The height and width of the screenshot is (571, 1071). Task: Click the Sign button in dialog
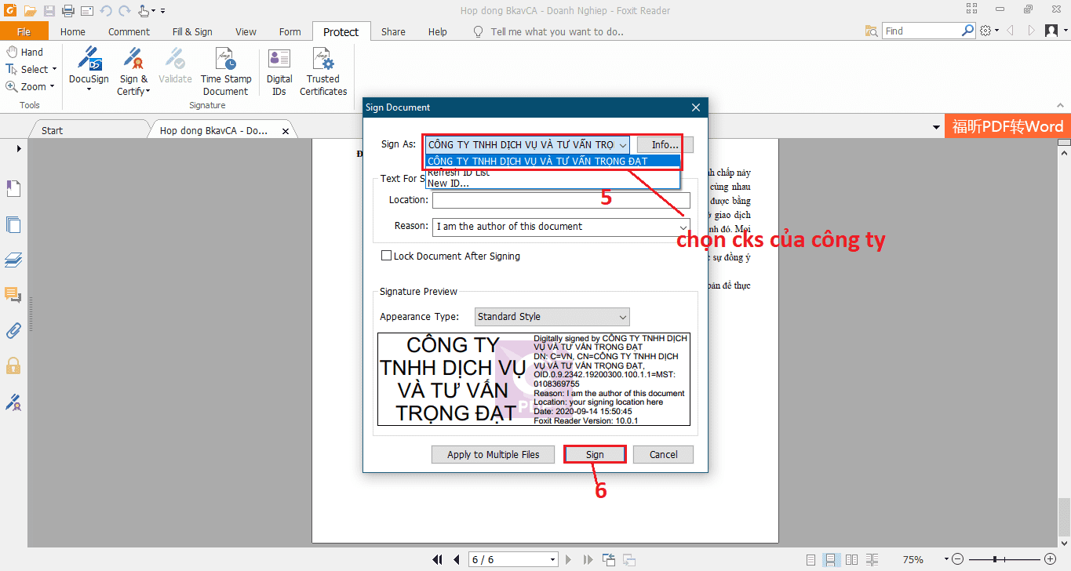point(595,454)
